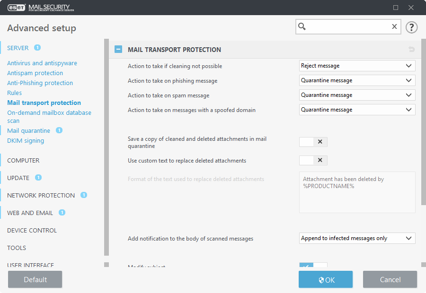Clear the search box using the X icon
426x293 pixels.
pyautogui.click(x=394, y=26)
